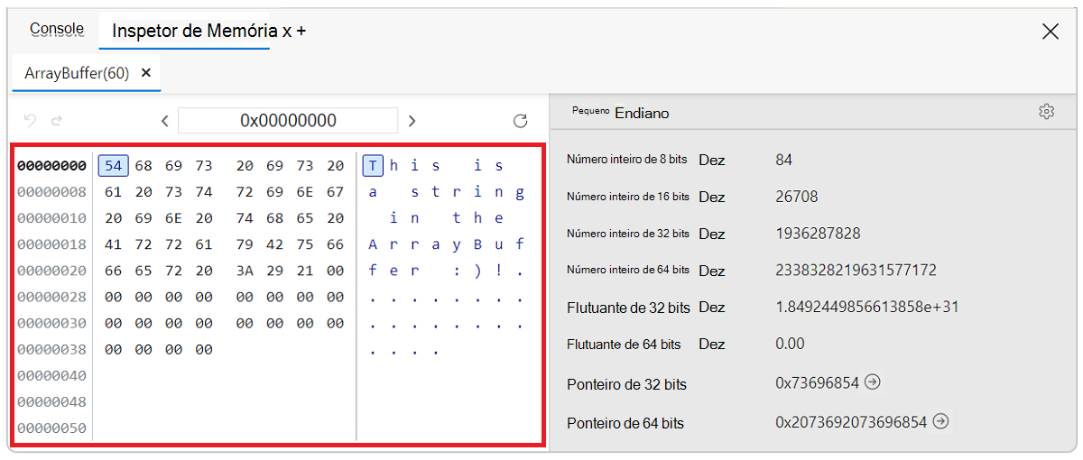Change the 64-bit float format Dez

[x=712, y=344]
